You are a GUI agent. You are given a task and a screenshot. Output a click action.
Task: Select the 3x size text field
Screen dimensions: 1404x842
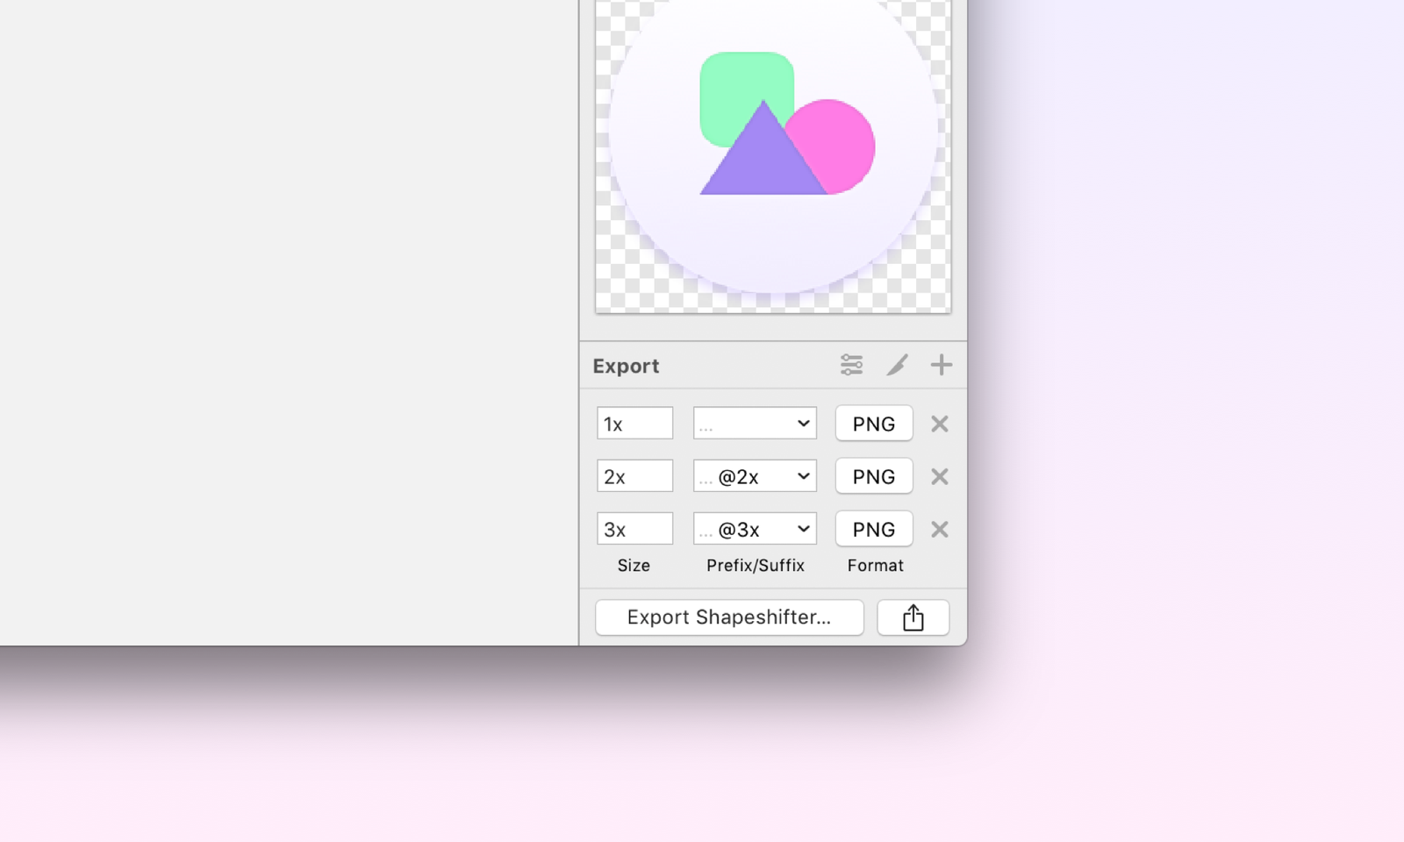[x=634, y=529]
